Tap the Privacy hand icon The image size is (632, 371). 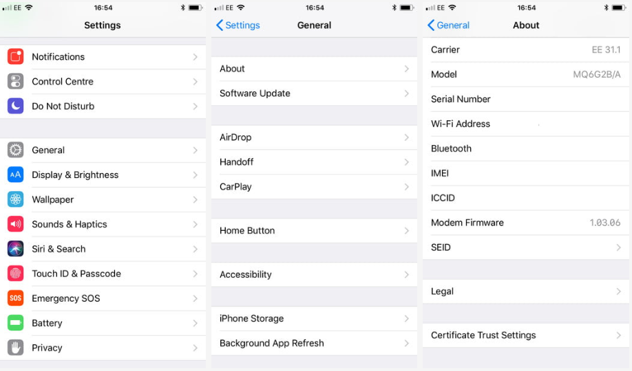15,348
